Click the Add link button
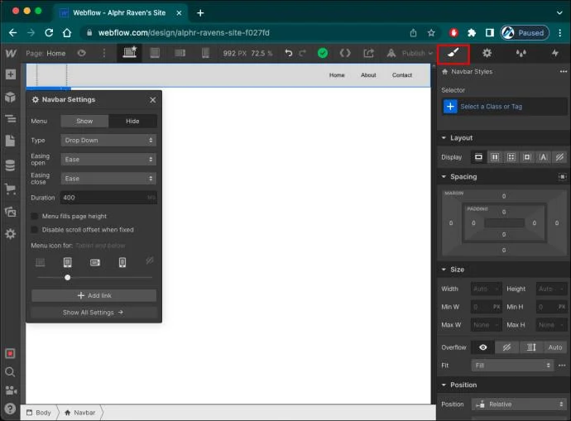Image resolution: width=571 pixels, height=421 pixels. 94,295
